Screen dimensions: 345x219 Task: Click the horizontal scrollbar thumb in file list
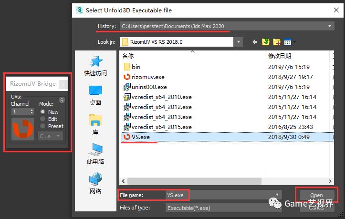(x=195, y=181)
